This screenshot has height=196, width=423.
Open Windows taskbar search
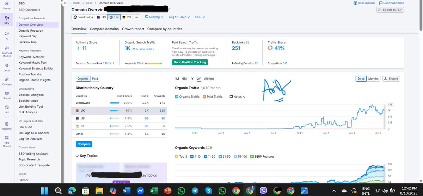pos(59,191)
